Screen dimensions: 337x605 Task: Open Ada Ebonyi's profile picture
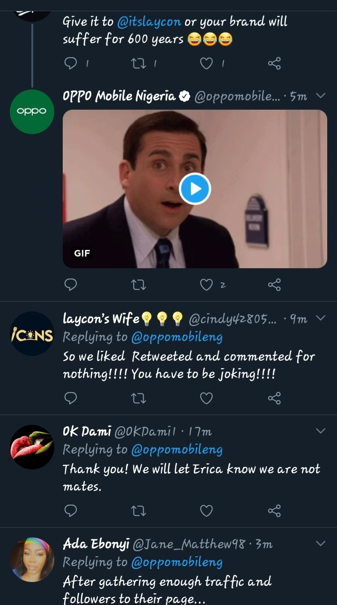[x=32, y=560]
